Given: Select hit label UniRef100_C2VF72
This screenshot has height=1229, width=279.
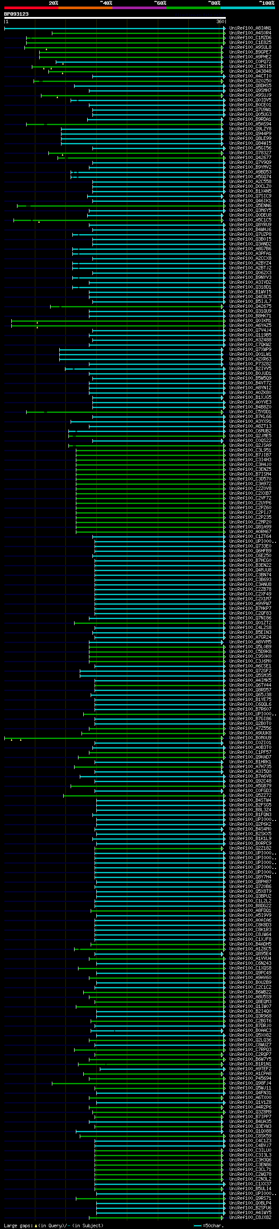Looking at the screenshot, I should click(x=250, y=498).
